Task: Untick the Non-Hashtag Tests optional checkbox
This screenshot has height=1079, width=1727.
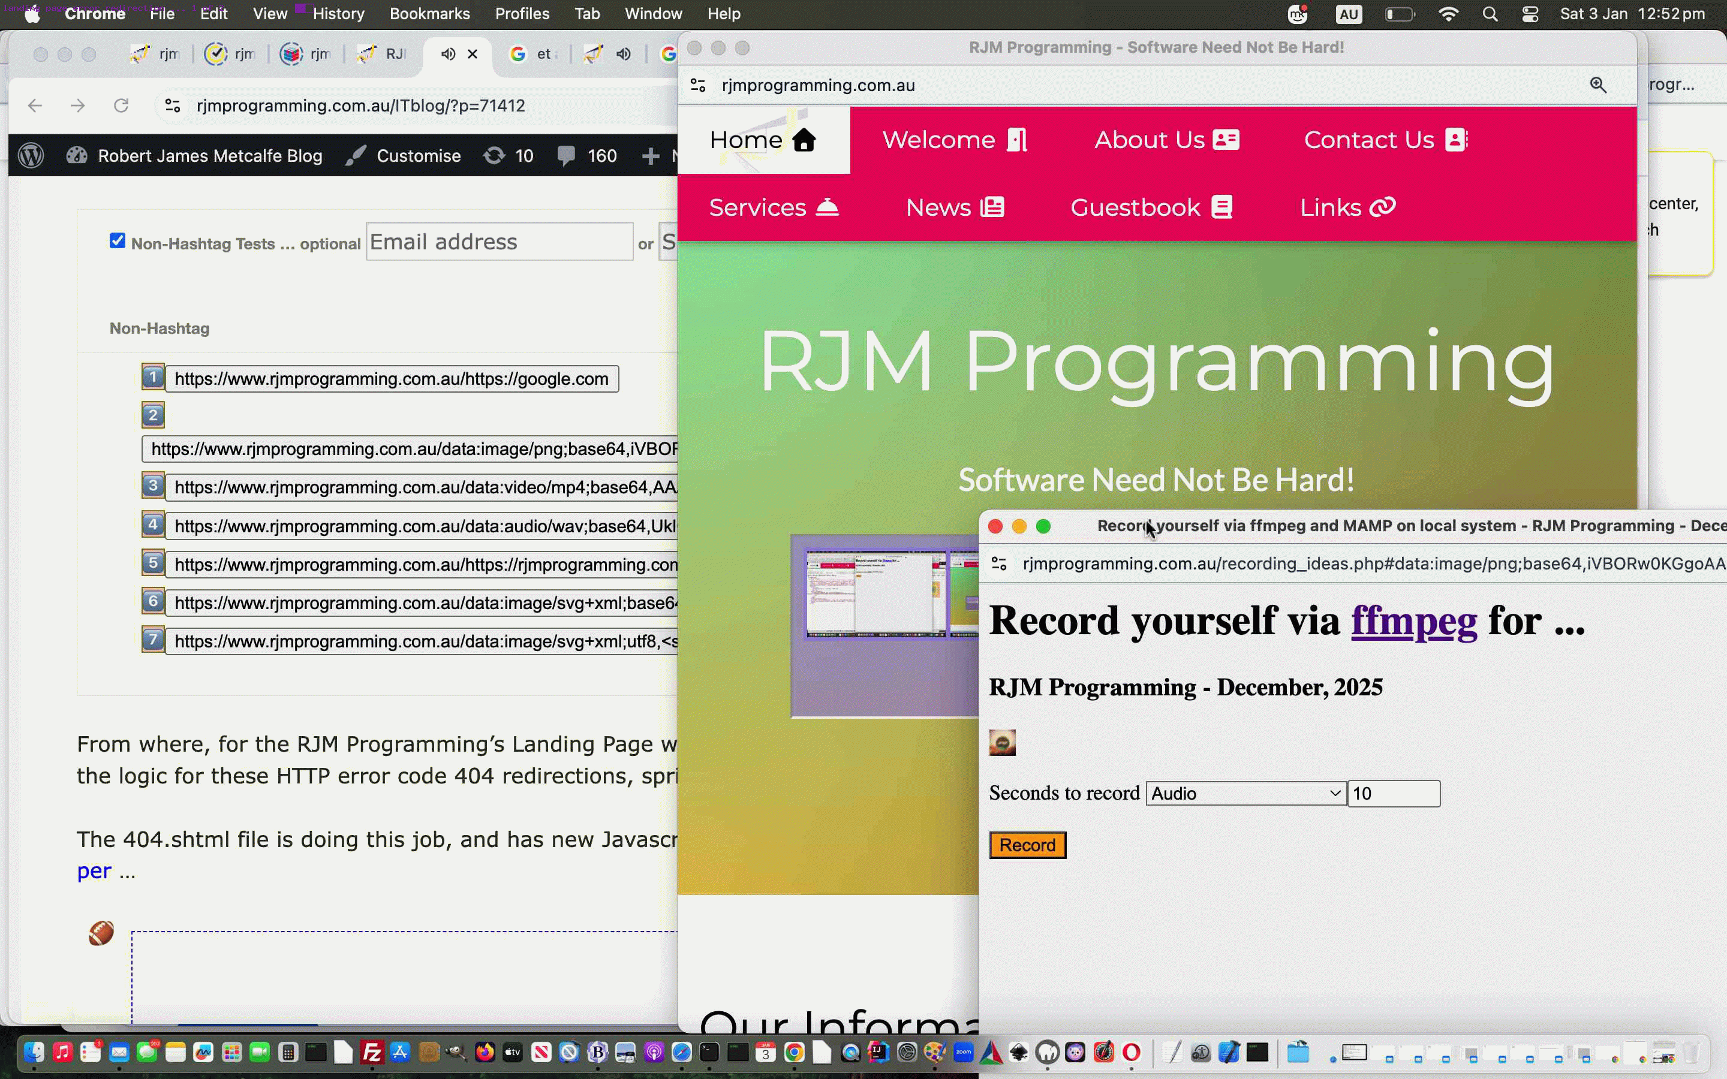Action: point(119,241)
